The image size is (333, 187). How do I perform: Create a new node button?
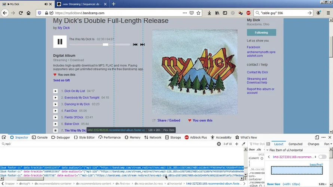coord(236,144)
